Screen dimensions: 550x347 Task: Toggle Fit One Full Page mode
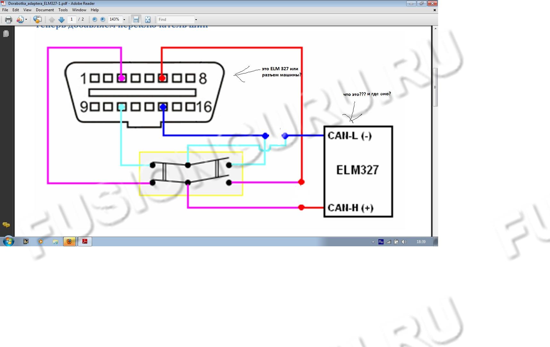[148, 20]
